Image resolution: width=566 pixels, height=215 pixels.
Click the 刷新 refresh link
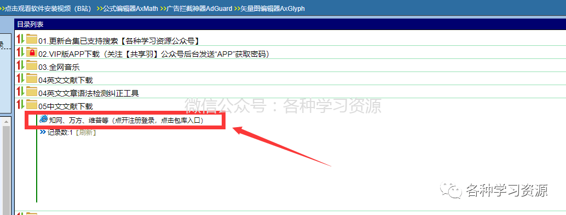click(85, 133)
